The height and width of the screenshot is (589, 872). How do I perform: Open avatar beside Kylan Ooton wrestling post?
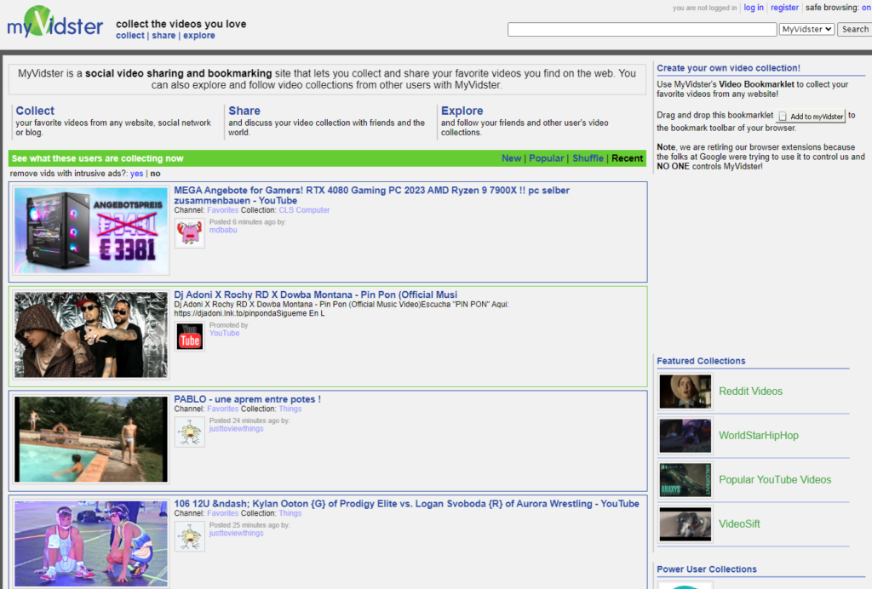pyautogui.click(x=190, y=536)
